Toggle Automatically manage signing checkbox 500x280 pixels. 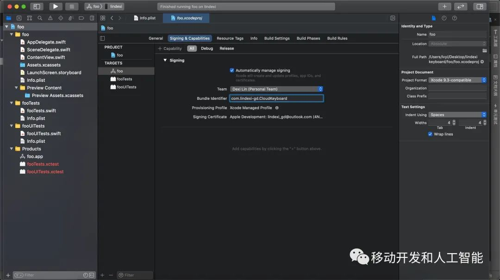[232, 70]
